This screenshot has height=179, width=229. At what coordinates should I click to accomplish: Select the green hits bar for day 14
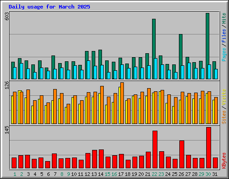click(100, 57)
